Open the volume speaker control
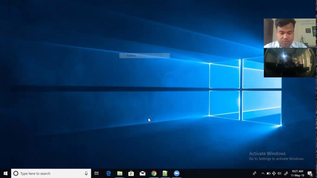Screen dimensions: 317x178 point(280,173)
